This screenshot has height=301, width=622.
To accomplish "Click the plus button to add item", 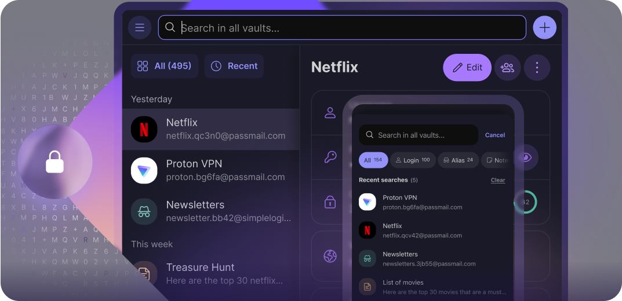I will (x=545, y=27).
